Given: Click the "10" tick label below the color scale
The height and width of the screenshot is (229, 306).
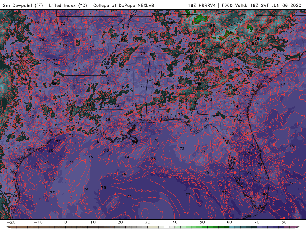Looking at the screenshot, I should click(93, 222).
